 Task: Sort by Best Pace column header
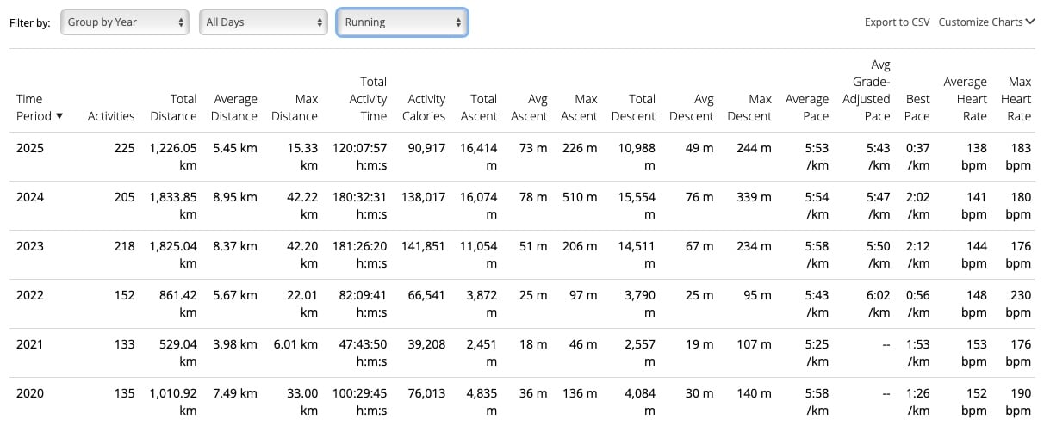[917, 108]
